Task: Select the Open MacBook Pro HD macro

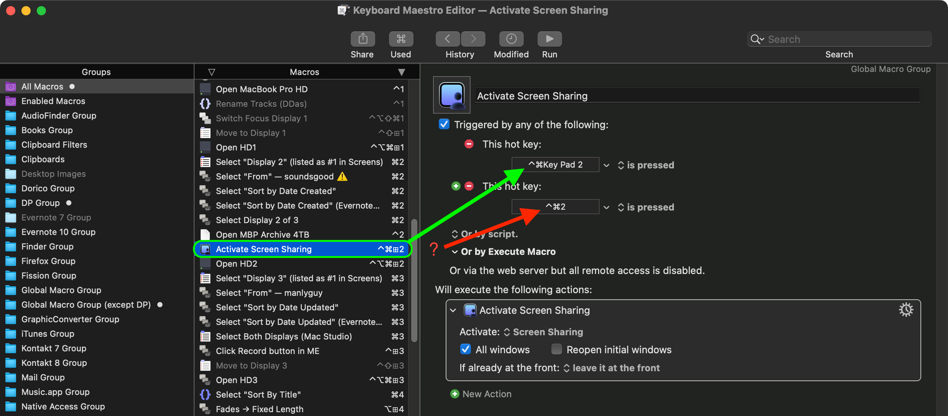Action: [302, 89]
